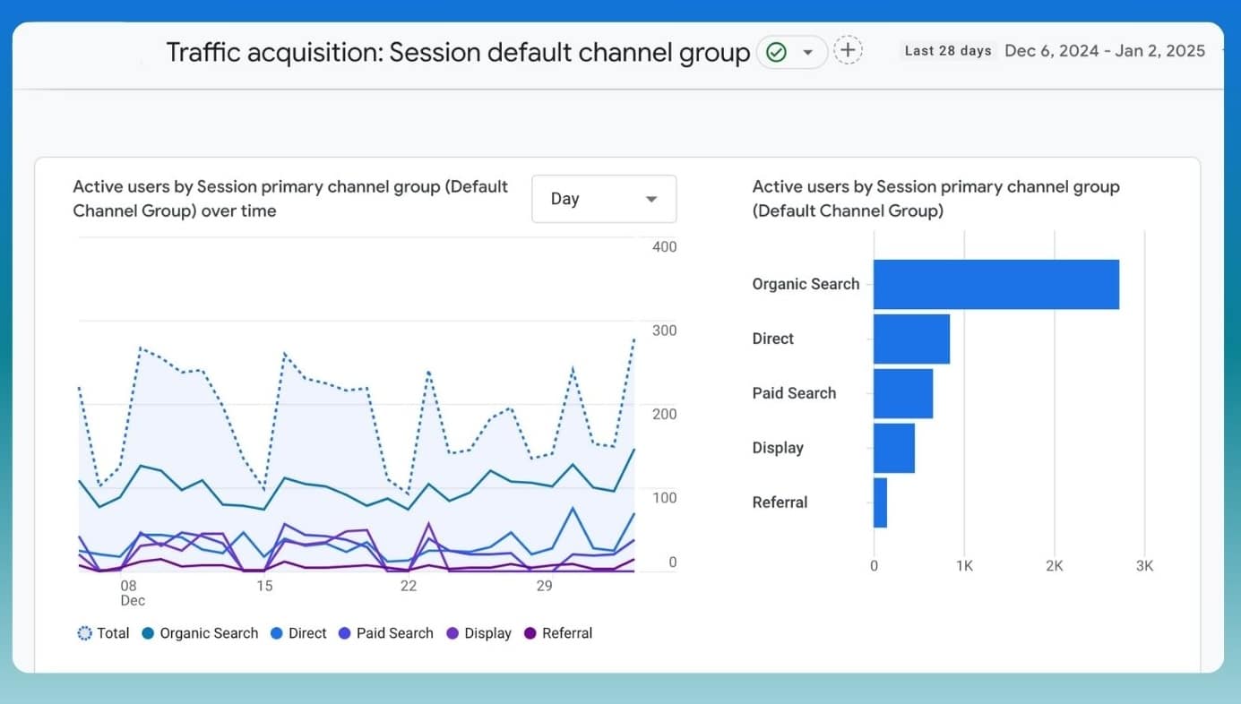
Task: Click the 22 x-axis date label
Action: point(409,586)
